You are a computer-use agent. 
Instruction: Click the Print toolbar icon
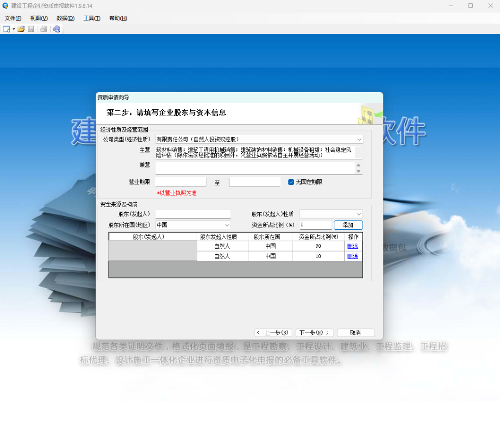coord(44,29)
